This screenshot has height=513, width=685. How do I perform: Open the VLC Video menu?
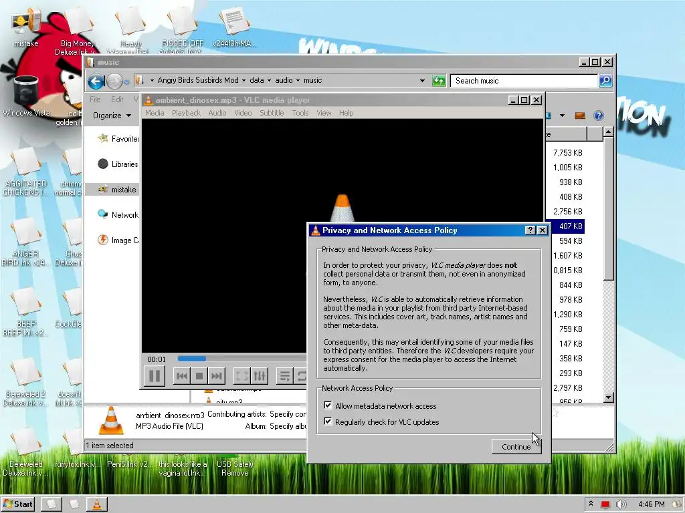tap(243, 113)
